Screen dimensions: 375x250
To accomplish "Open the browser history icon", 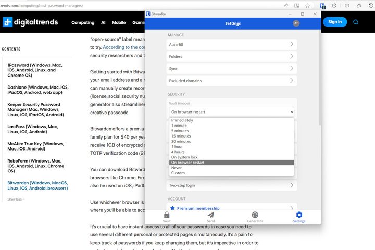I will pos(371,6).
